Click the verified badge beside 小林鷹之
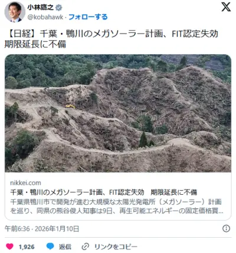The height and width of the screenshot is (253, 236). coord(58,8)
